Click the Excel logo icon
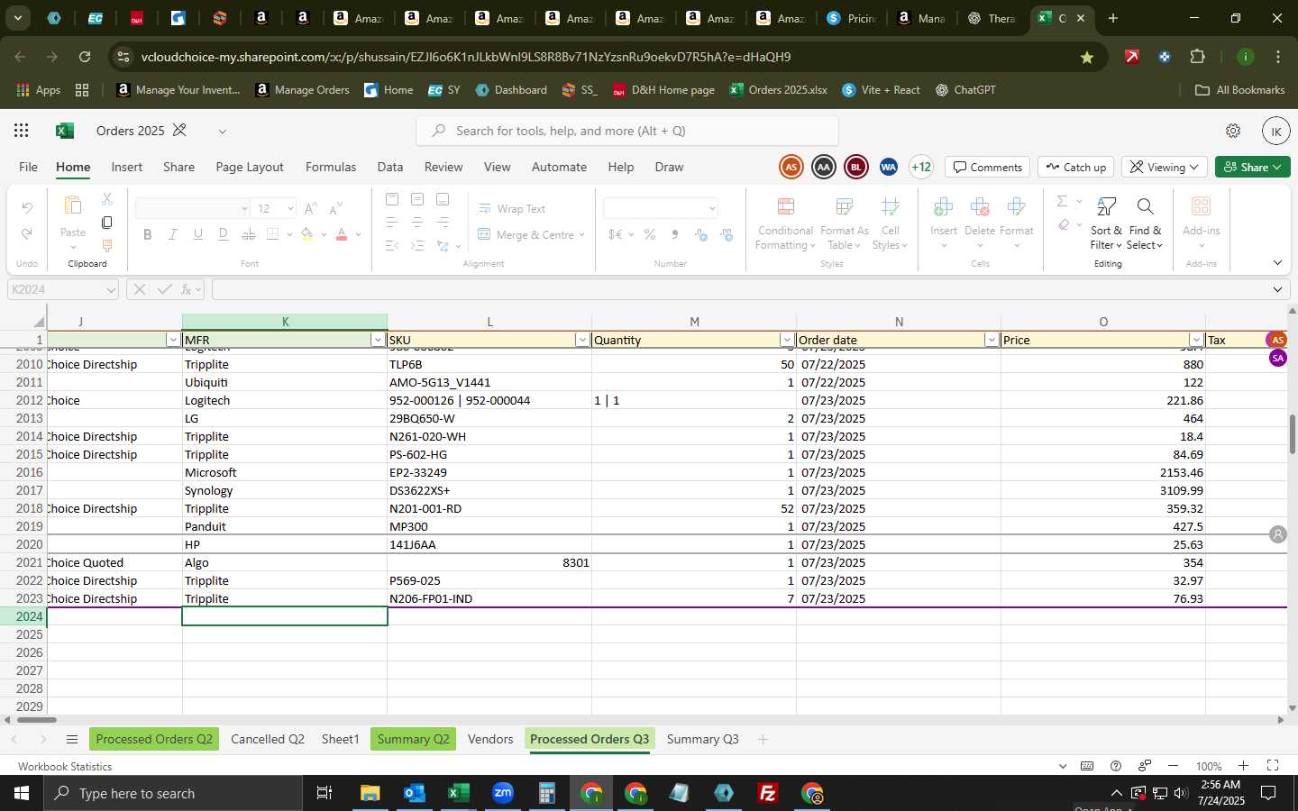 (64, 131)
